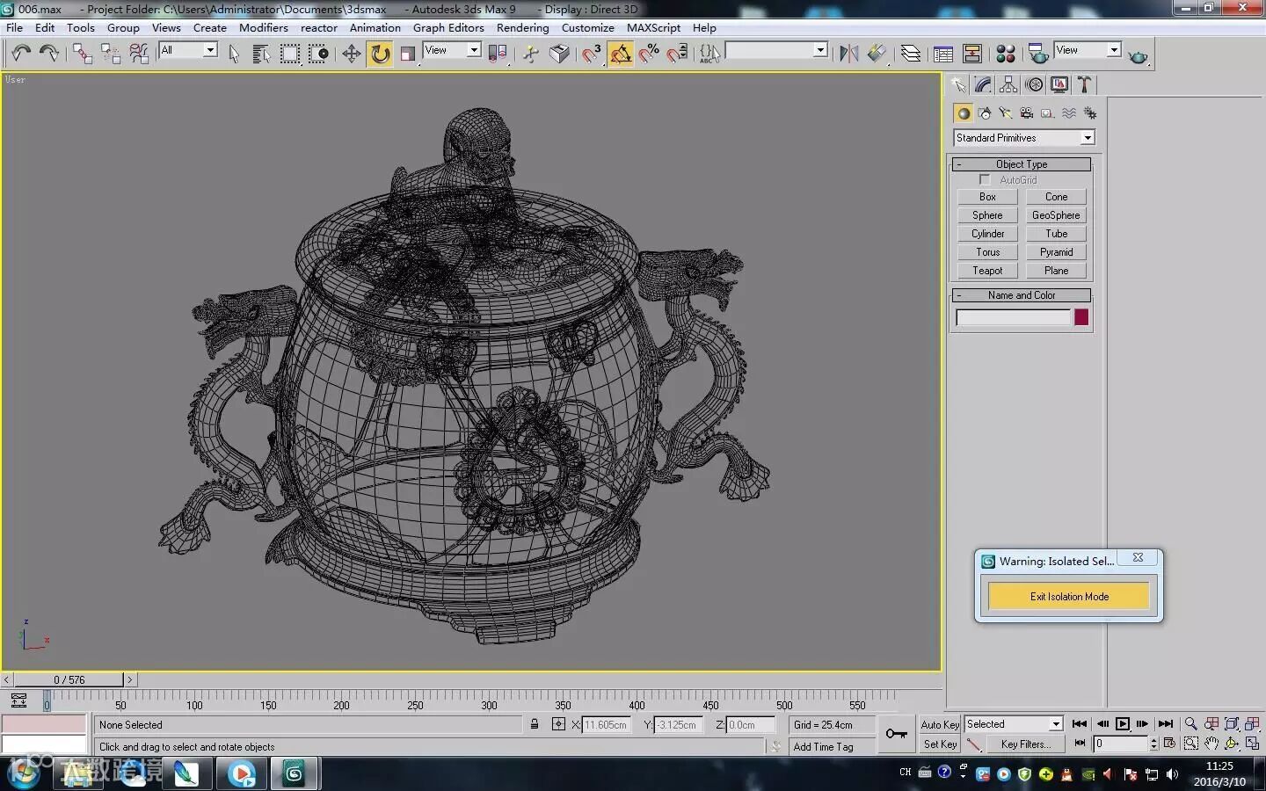
Task: Collapse the Object Type rollout
Action: 1021,164
